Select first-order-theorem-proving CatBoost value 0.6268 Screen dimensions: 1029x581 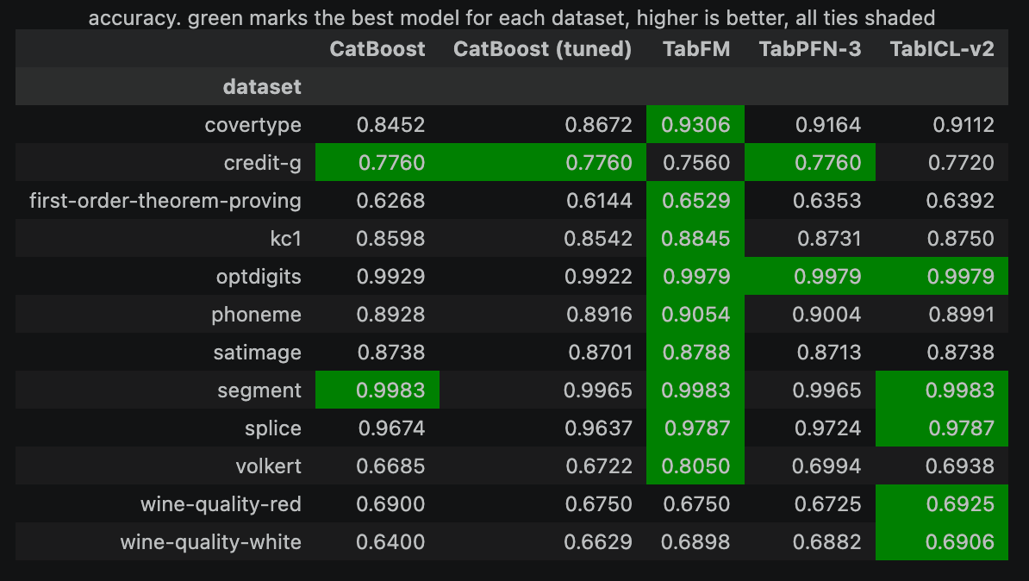coord(390,201)
